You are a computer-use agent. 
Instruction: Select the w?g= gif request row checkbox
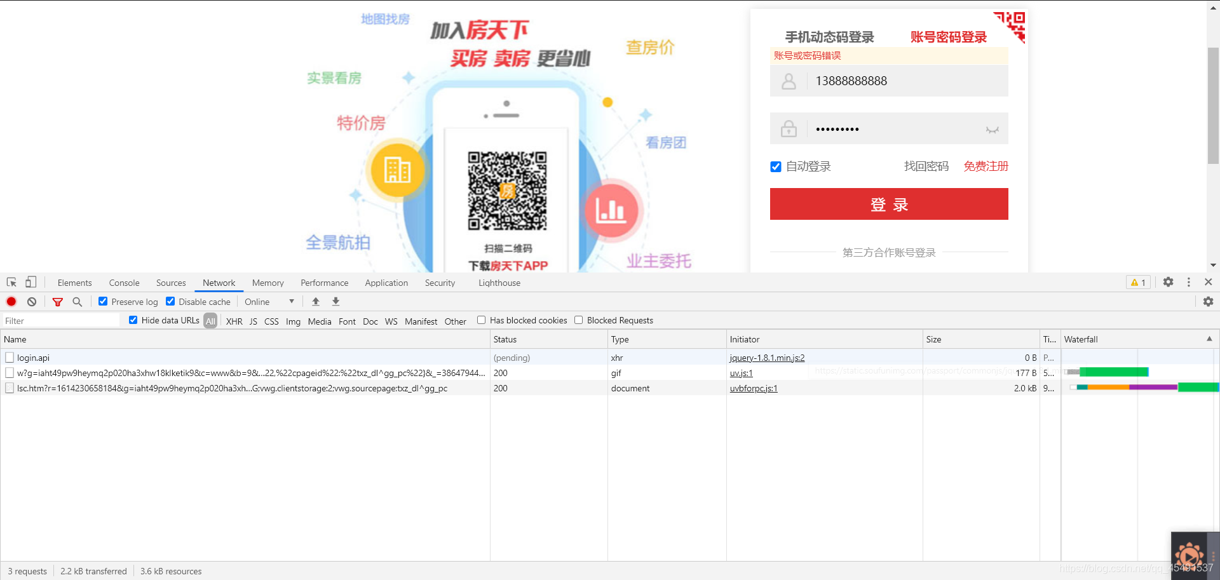point(10,373)
